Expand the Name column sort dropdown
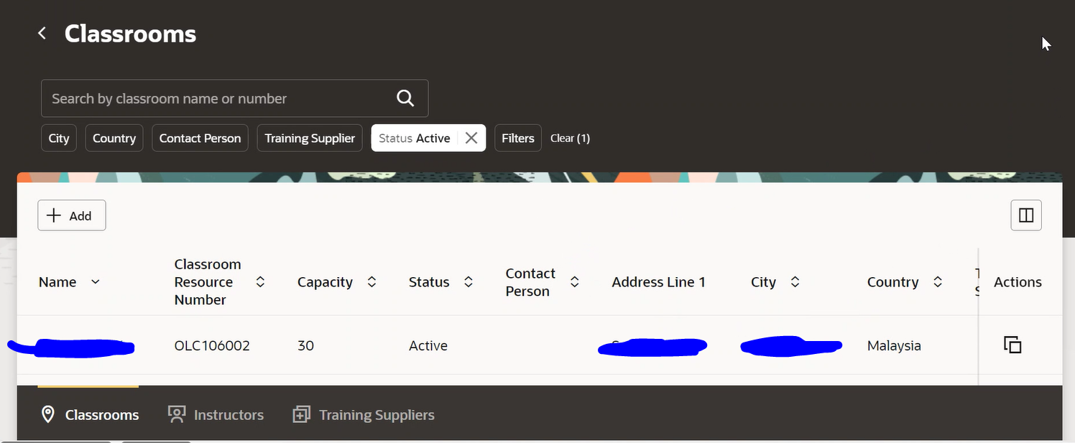Viewport: 1075px width, 443px height. pos(96,281)
